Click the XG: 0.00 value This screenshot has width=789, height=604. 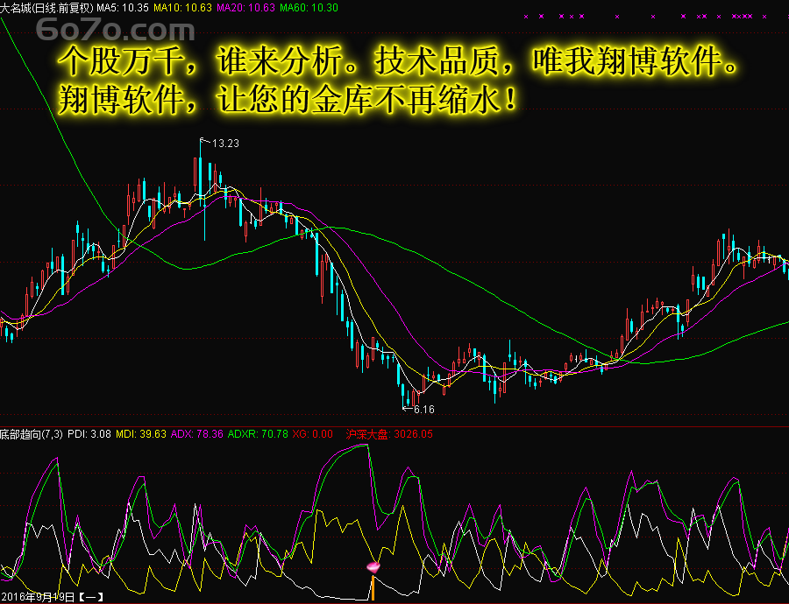tap(312, 433)
